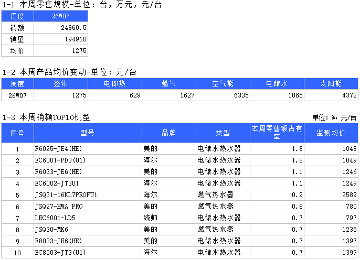Select the 6335 average price cell
Viewport: 360px width, 260px height.
coord(223,95)
